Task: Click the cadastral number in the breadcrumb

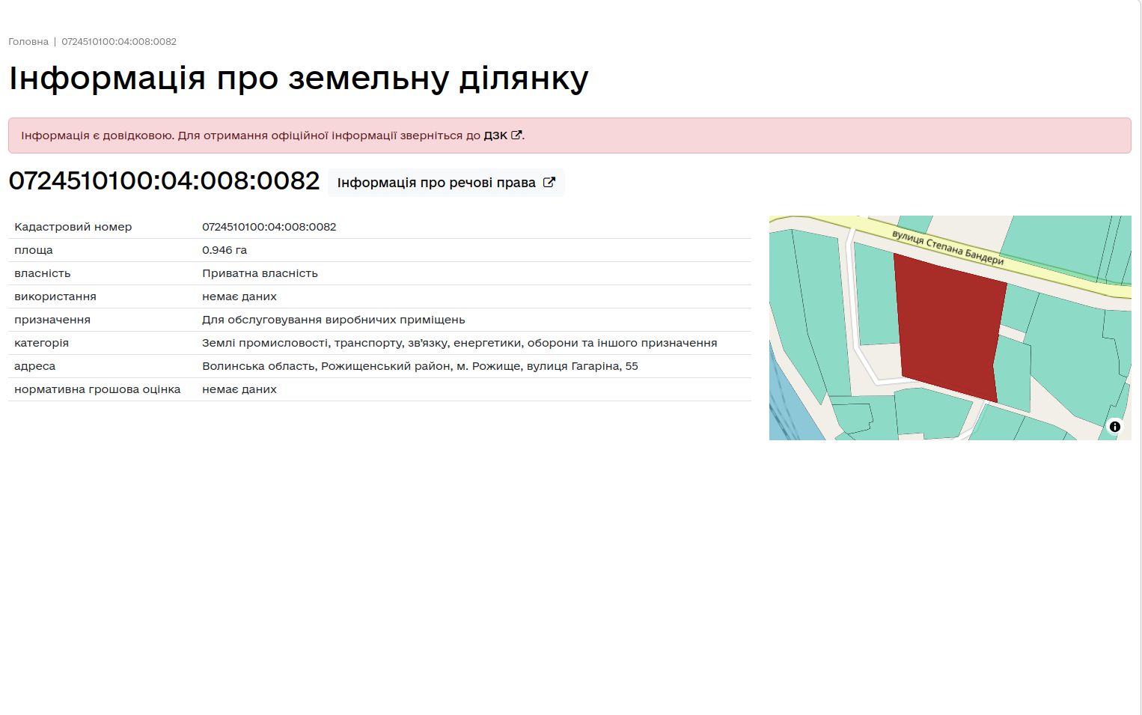Action: click(119, 42)
